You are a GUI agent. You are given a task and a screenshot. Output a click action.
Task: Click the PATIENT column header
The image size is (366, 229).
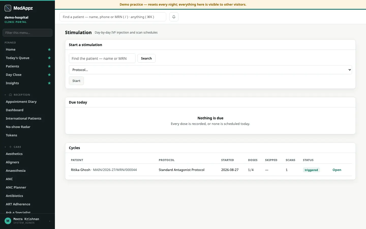click(x=77, y=160)
